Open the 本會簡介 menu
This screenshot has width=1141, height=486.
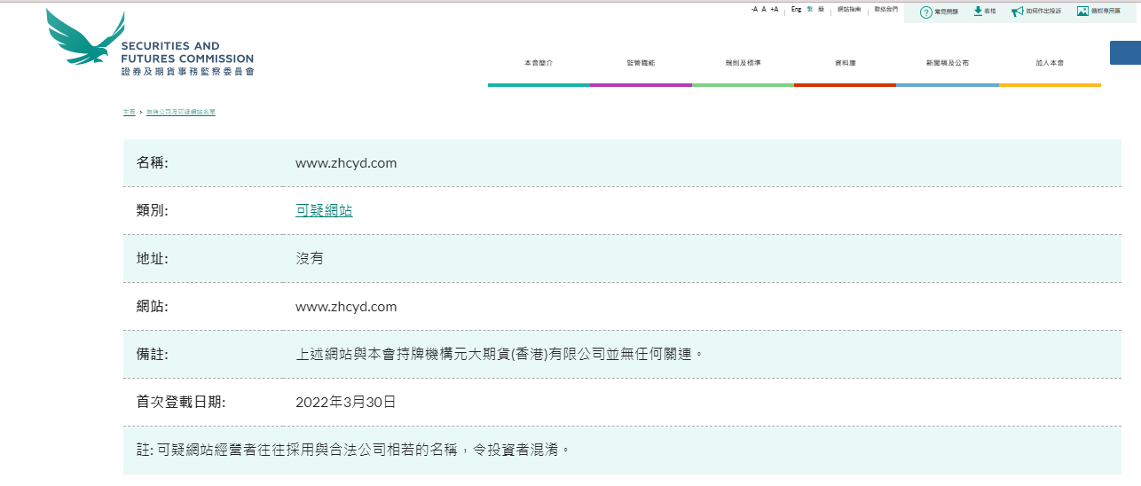(538, 63)
